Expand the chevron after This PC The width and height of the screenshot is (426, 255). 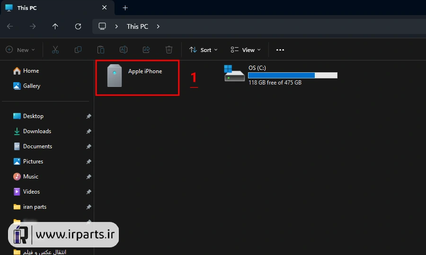point(158,26)
